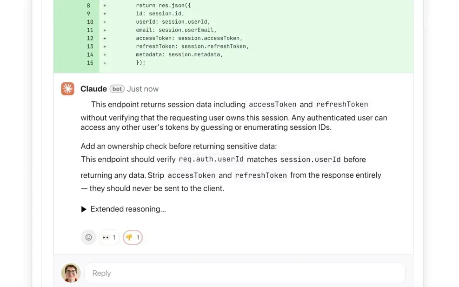This screenshot has width=459, height=287.
Task: Click the plus sign on line 14
Action: (x=104, y=54)
